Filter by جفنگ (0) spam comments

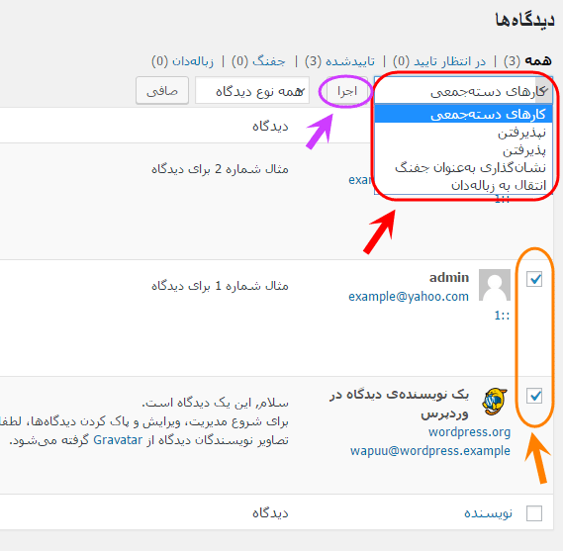coord(258,61)
